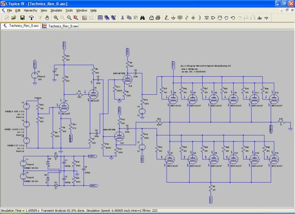
Task: Click the Zoom Full Extents icon
Action: point(76,18)
